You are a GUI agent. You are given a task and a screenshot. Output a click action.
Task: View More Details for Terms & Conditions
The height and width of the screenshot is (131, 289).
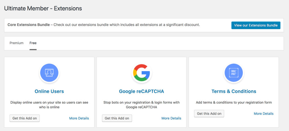[264, 114]
